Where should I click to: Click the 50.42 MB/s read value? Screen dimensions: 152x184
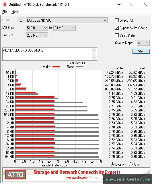pyautogui.click(x=137, y=73)
